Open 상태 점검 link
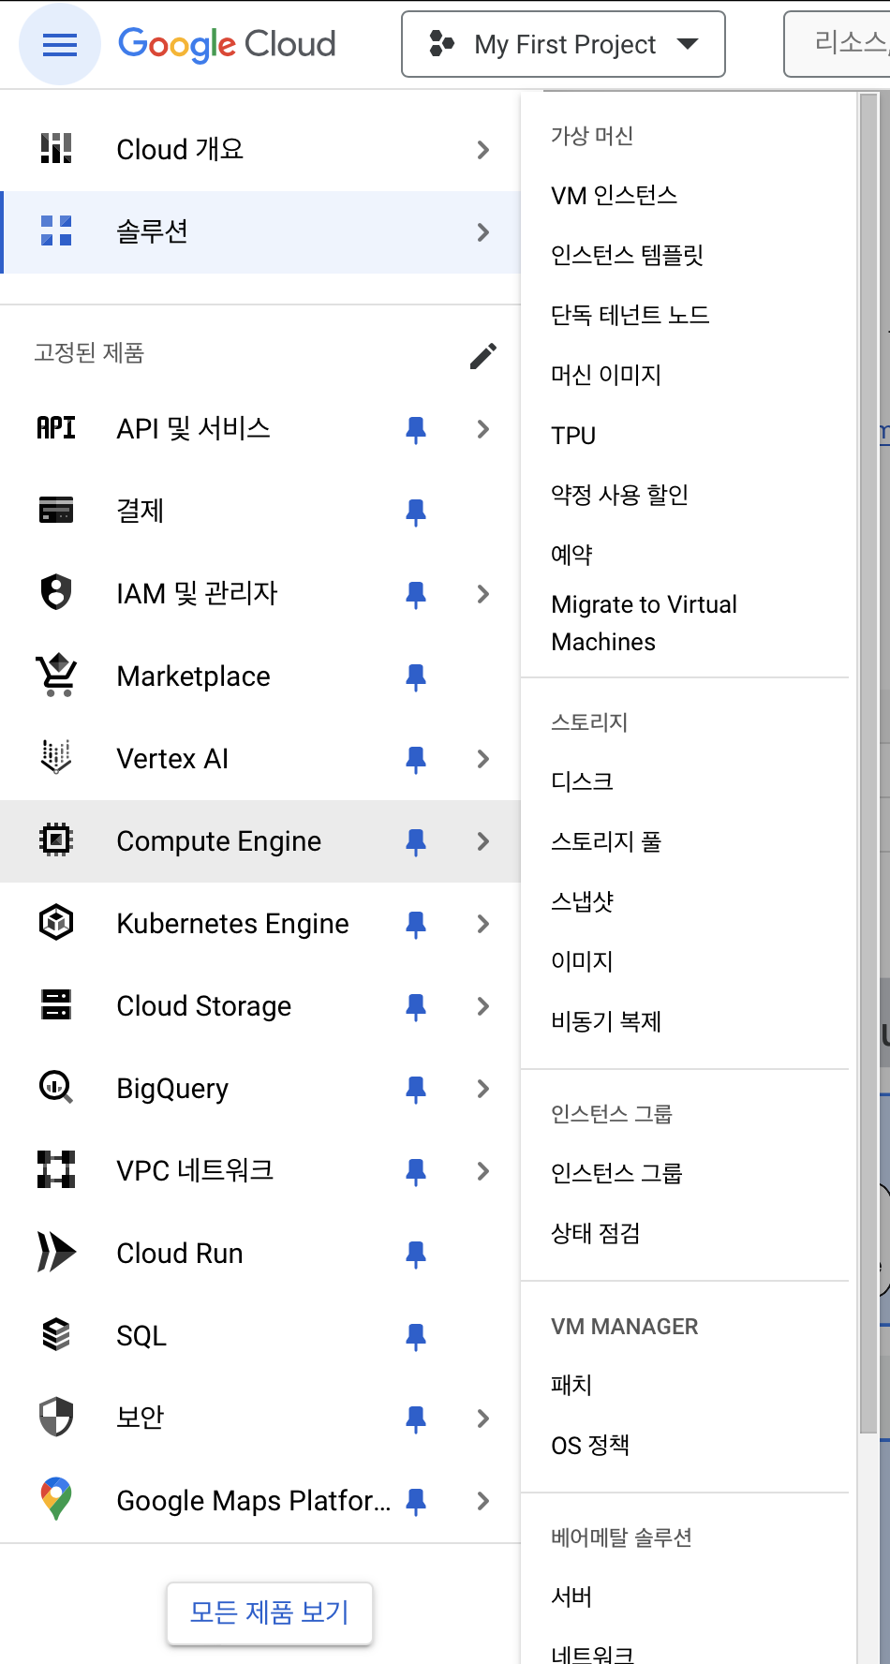This screenshot has height=1664, width=890. pyautogui.click(x=595, y=1233)
